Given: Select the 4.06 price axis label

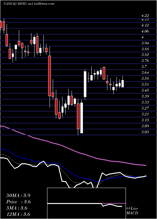Looking at the screenshot, I should pos(145,31).
